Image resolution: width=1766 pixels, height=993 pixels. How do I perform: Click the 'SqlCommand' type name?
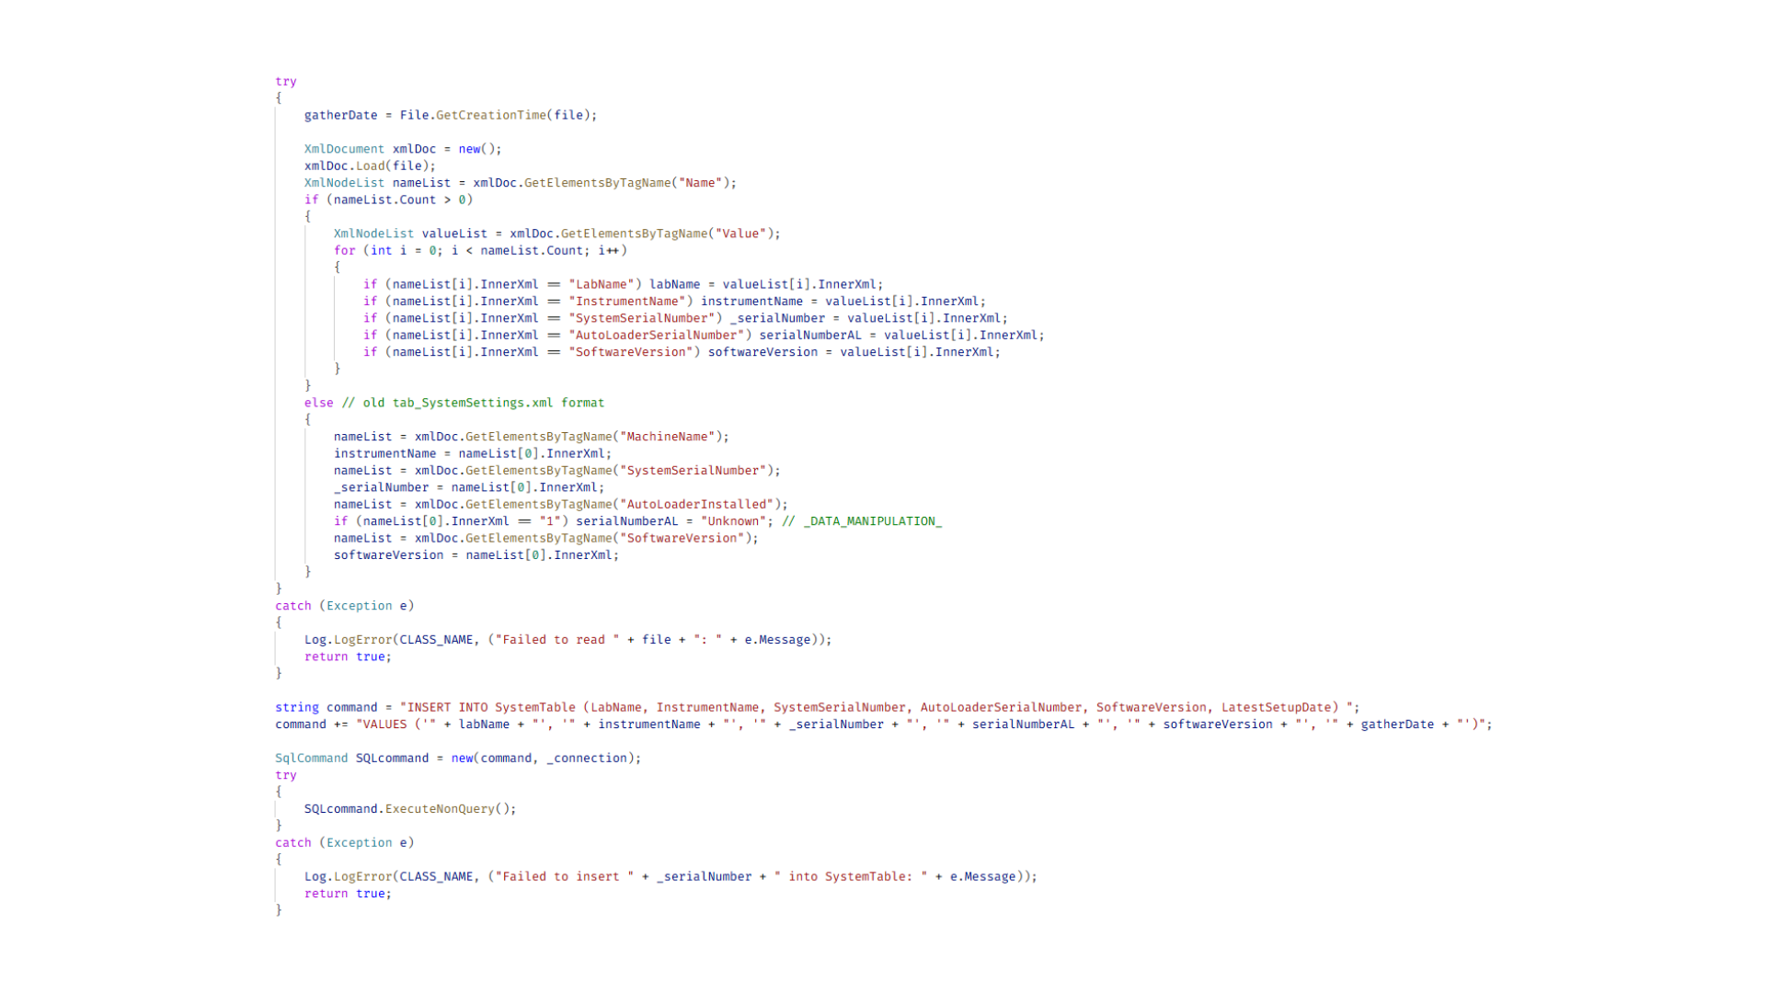[x=311, y=758]
